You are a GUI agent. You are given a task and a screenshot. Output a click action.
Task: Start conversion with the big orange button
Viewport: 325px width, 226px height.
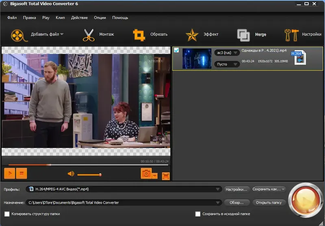[x=305, y=200]
